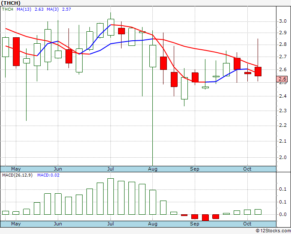Select the Jul marker on price timeline
Screen dimensions: 291x234
tap(110, 169)
